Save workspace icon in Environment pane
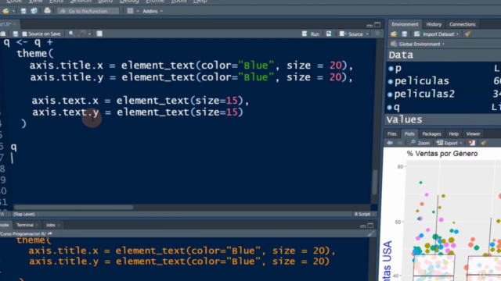This screenshot has width=501, height=281. coord(405,34)
